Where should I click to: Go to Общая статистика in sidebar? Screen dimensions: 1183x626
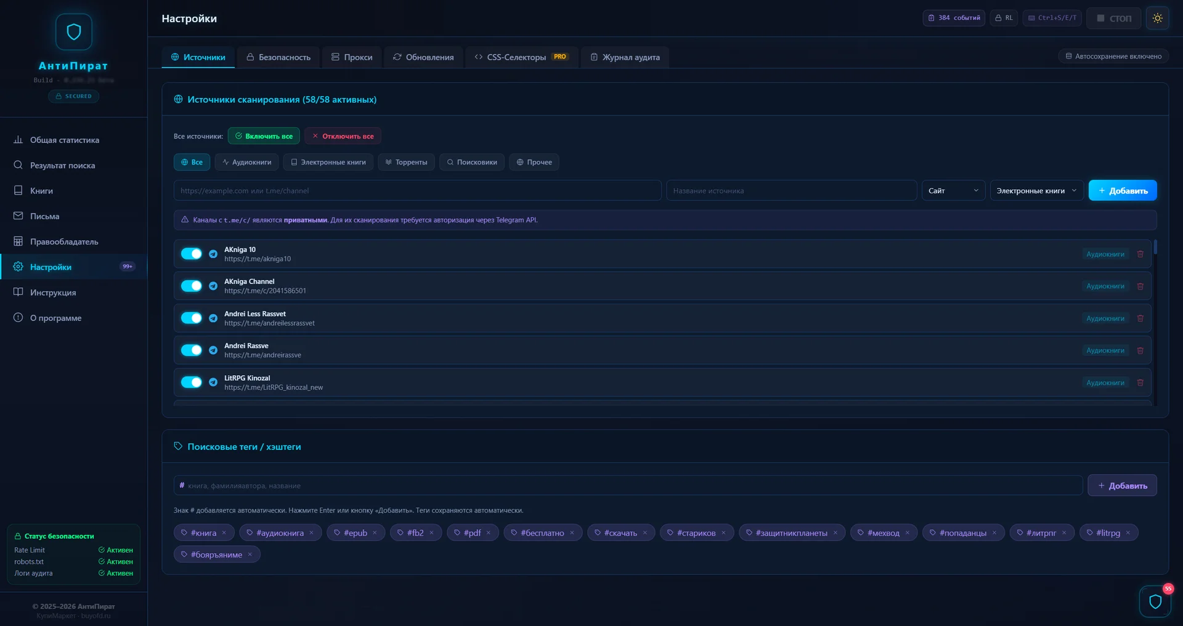(x=74, y=140)
